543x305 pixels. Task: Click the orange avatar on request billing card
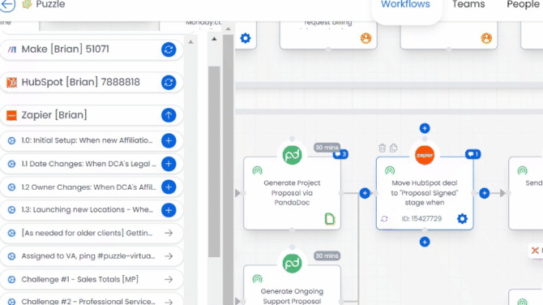point(366,38)
